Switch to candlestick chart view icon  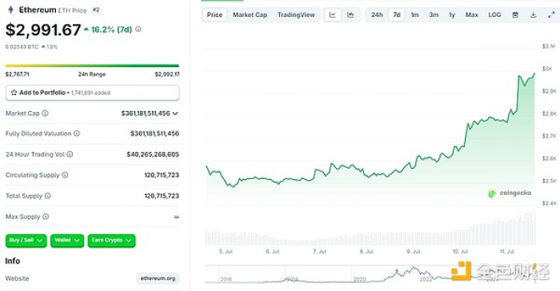tap(350, 15)
